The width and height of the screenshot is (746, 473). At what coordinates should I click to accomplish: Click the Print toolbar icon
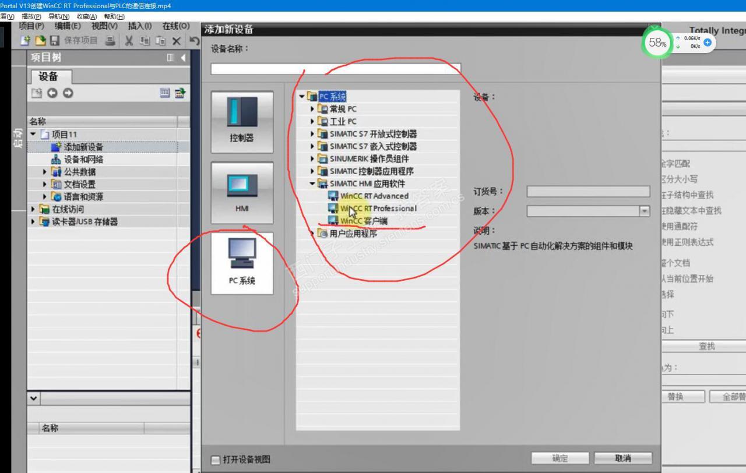[110, 41]
